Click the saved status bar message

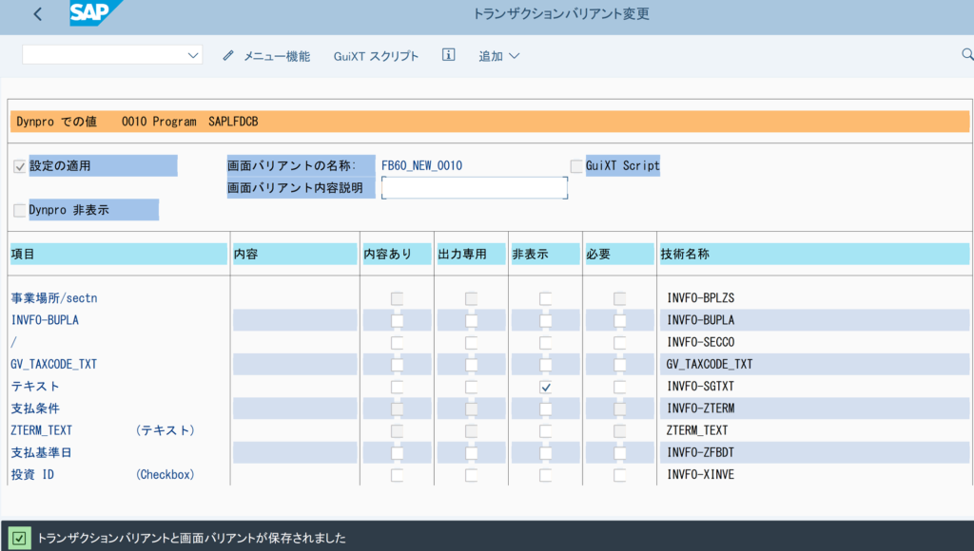[x=191, y=538]
